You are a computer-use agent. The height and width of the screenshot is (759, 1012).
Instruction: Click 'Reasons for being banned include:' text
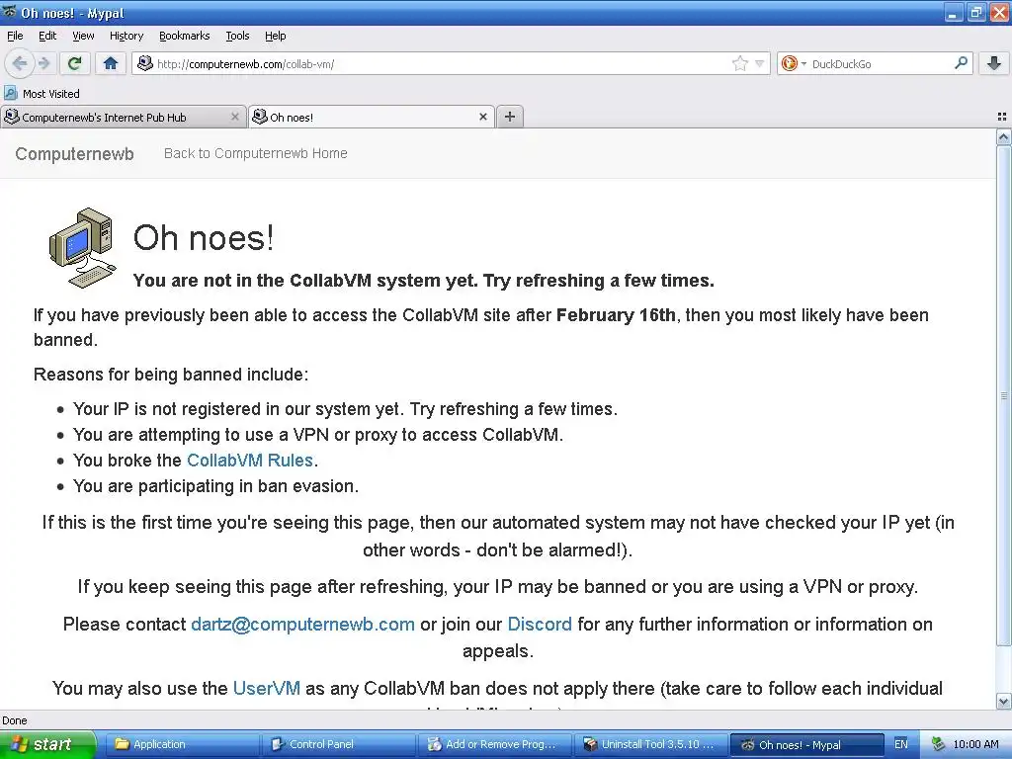pyautogui.click(x=171, y=375)
